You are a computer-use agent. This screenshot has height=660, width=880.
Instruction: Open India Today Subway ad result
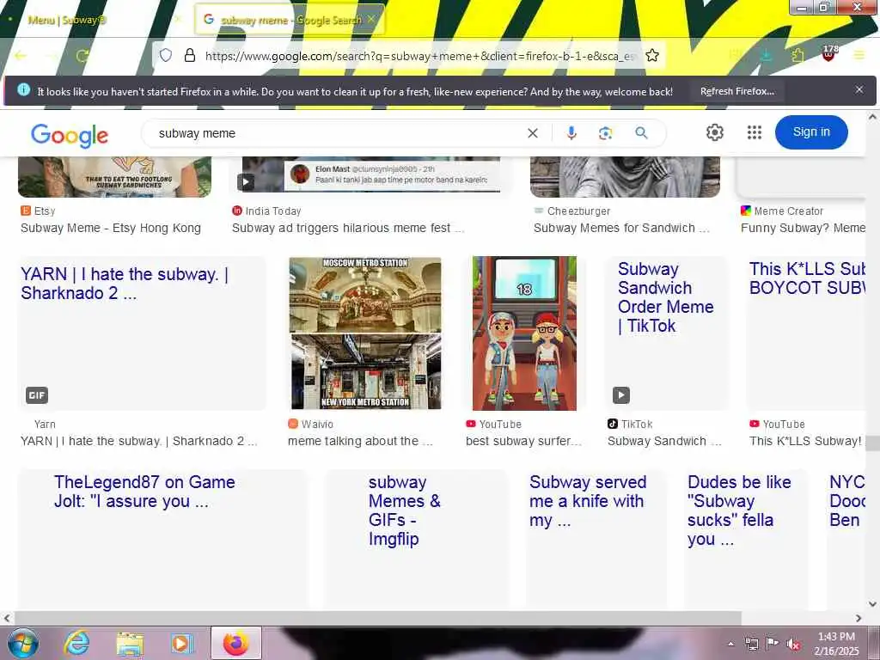tap(348, 228)
